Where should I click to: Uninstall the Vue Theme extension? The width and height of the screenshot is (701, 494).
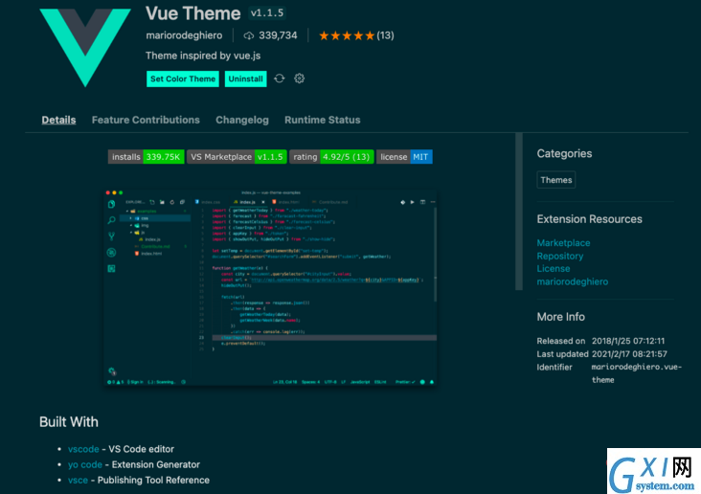tap(245, 79)
